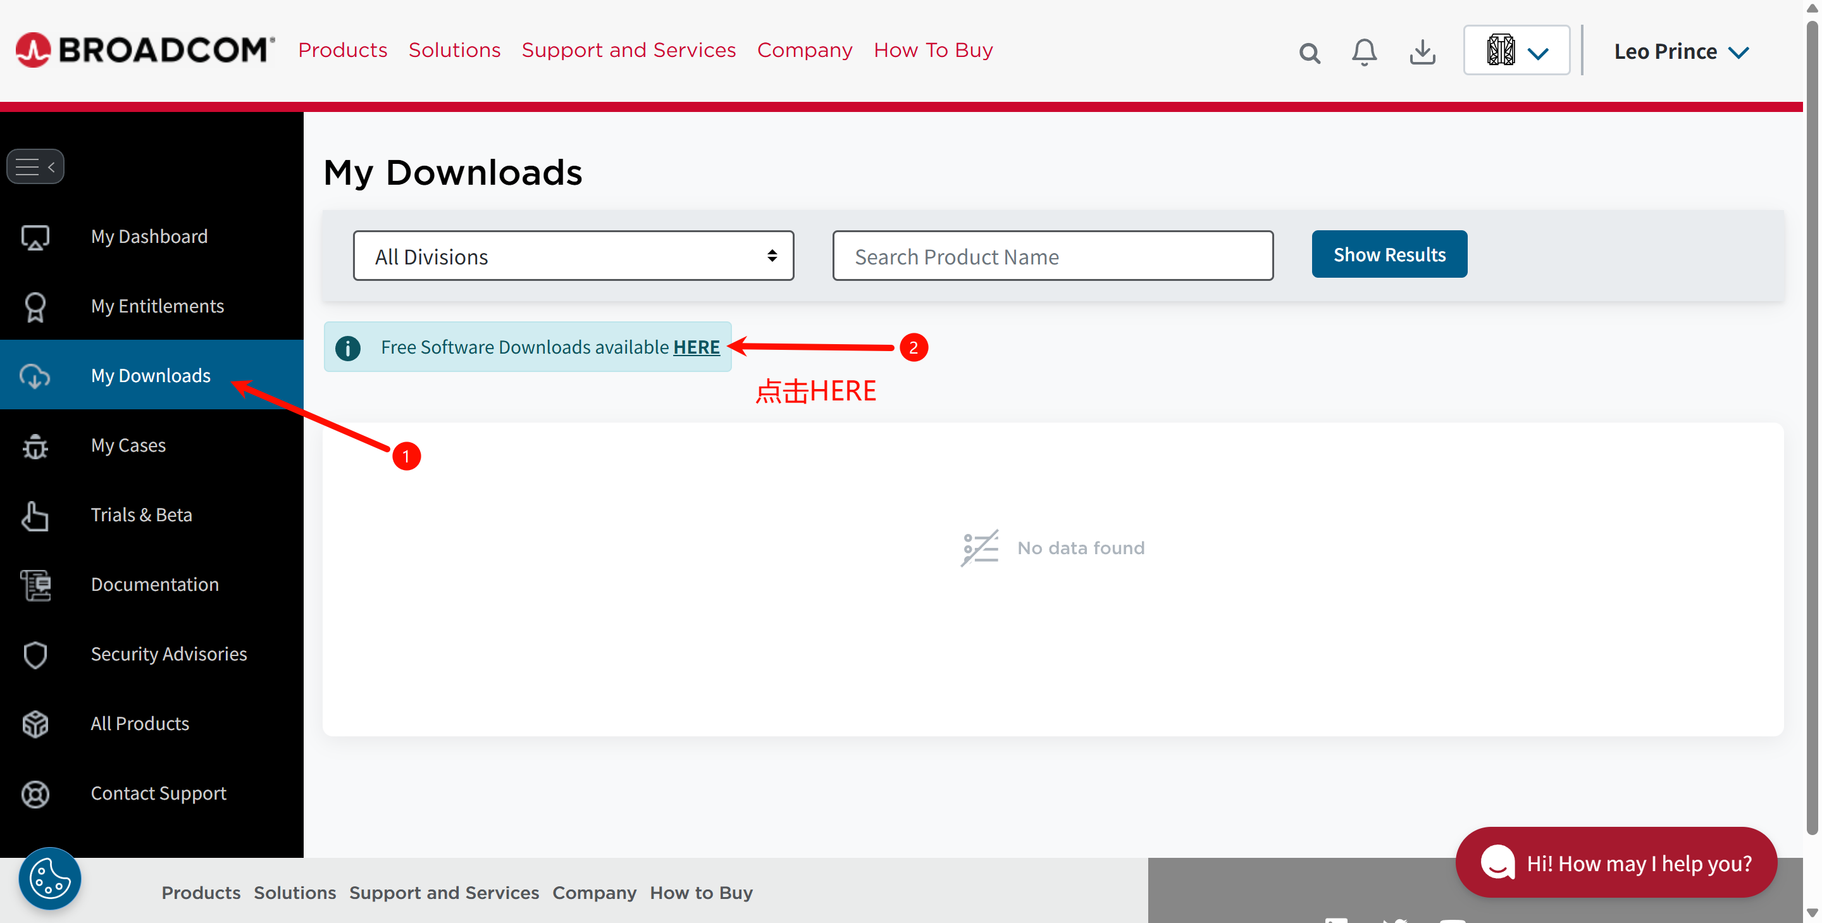Collapse the left sidebar navigation

pyautogui.click(x=35, y=166)
